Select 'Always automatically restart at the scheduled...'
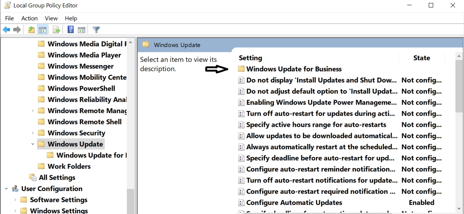This screenshot has width=464, height=214. [x=321, y=147]
